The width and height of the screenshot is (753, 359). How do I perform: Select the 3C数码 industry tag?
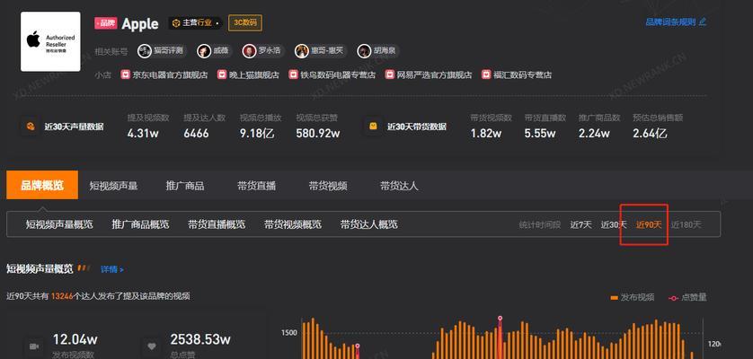click(245, 22)
